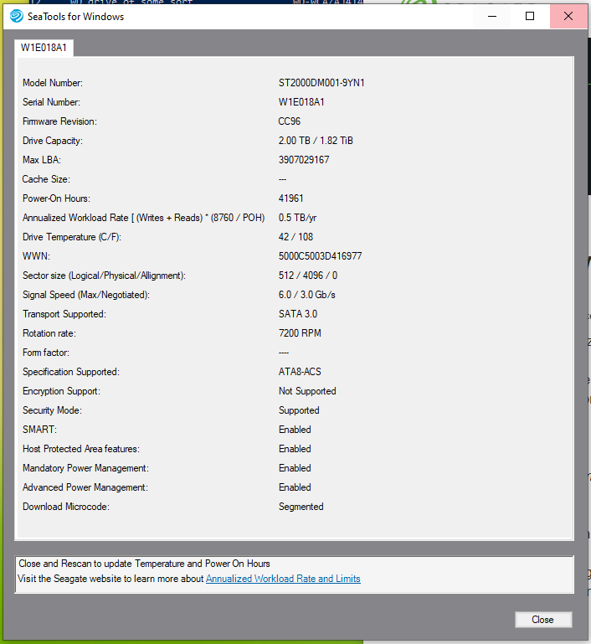
Task: Click the SATA 3.0 transport value
Action: (x=299, y=314)
